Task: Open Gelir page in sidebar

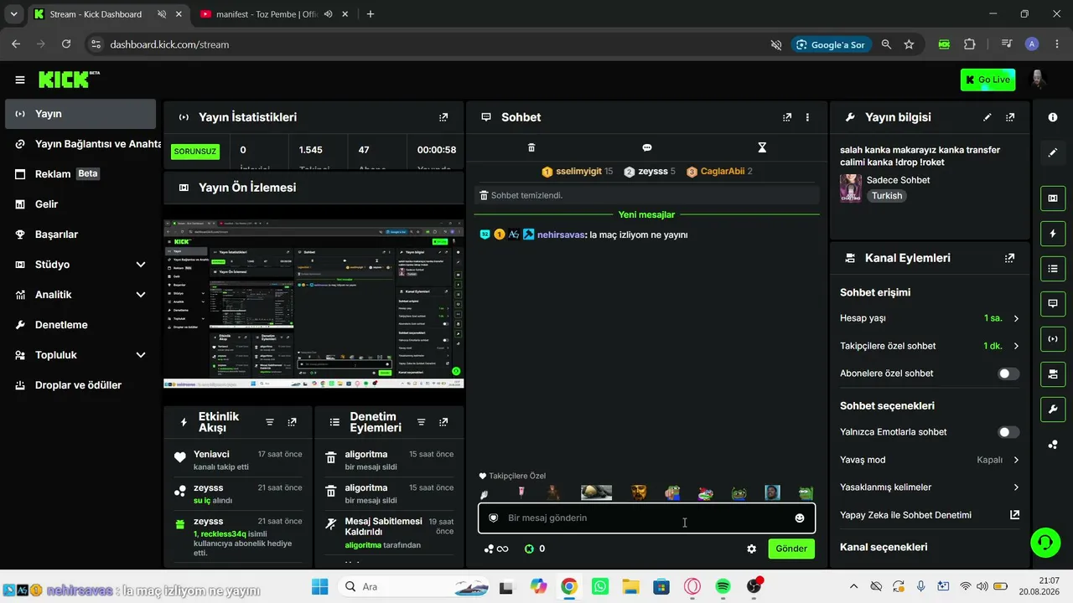Action: (80, 204)
